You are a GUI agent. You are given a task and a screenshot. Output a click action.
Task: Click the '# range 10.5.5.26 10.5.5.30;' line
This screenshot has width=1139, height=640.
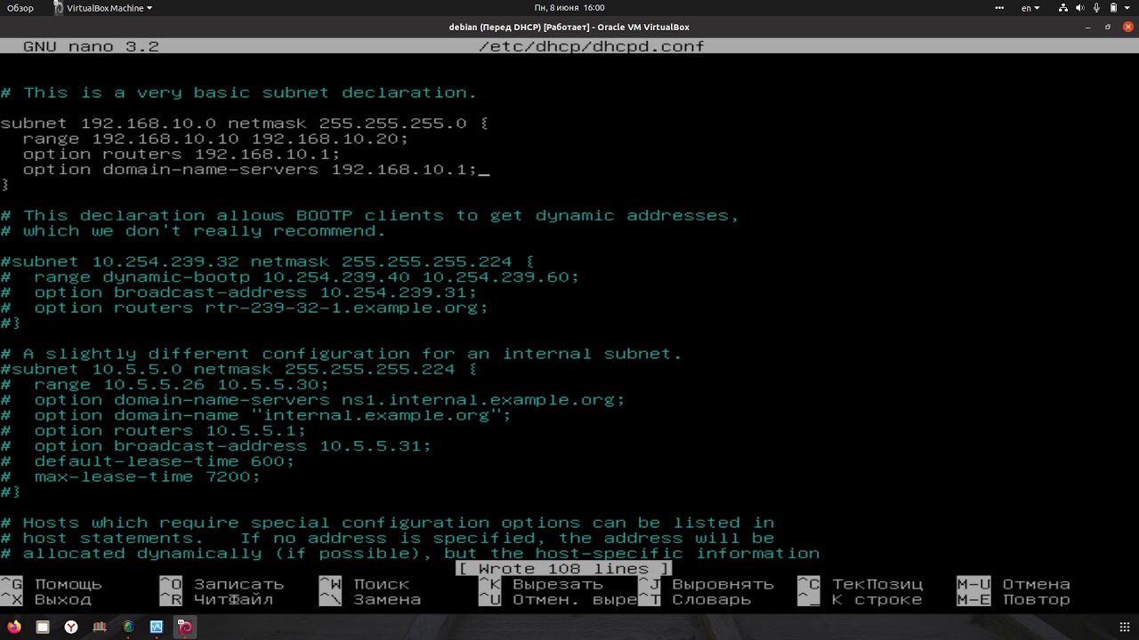click(x=165, y=385)
